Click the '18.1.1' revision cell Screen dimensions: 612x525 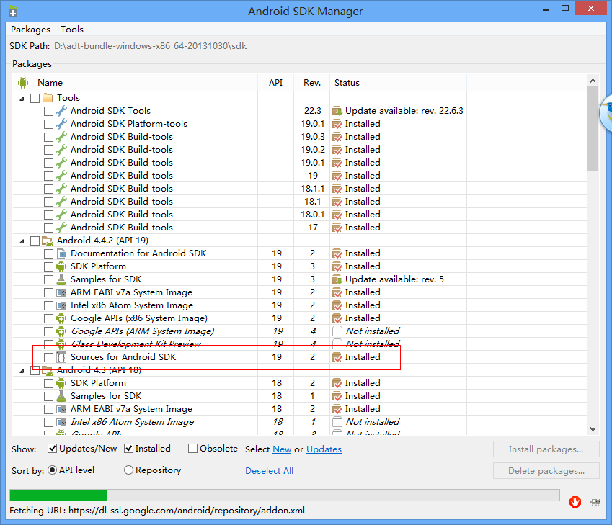coord(312,189)
